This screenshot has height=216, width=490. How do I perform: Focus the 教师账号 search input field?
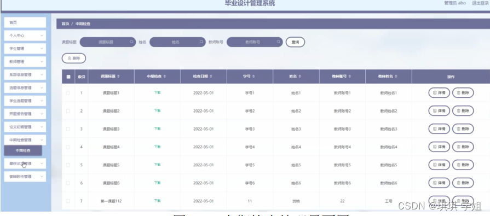(x=255, y=42)
